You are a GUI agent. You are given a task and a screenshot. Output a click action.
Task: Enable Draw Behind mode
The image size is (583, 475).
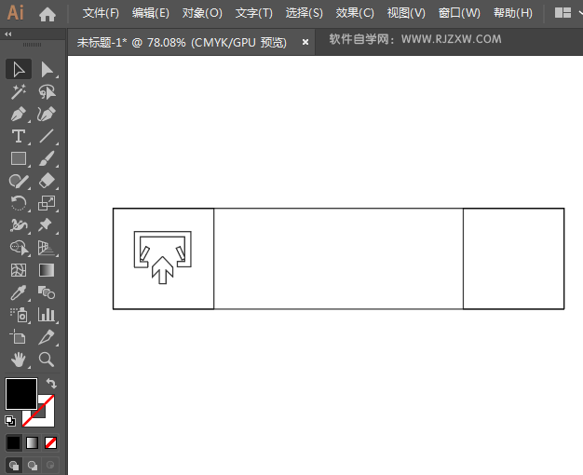point(33,465)
